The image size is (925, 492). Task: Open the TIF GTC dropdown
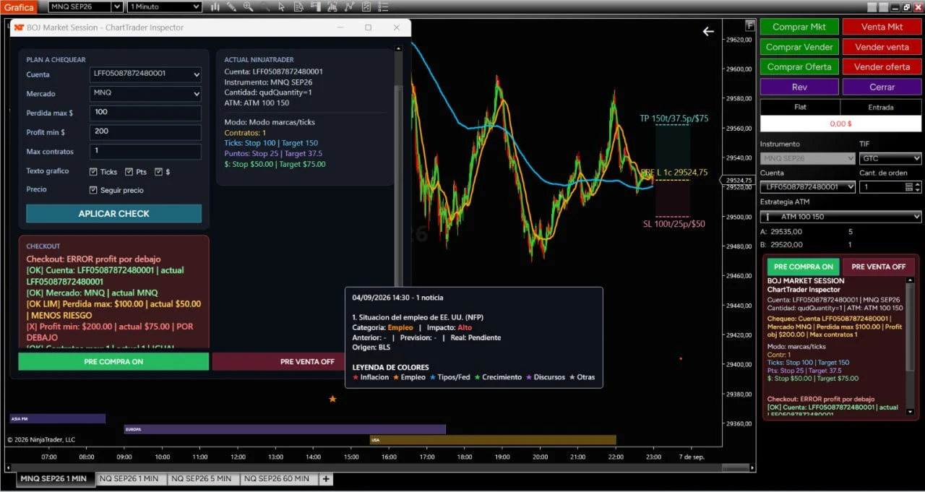(x=890, y=158)
